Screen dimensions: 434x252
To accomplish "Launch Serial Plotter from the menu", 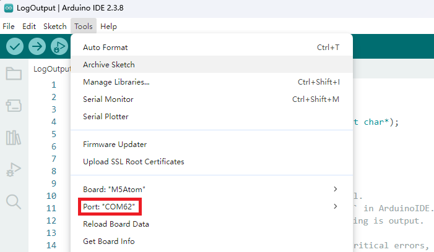I will click(105, 116).
